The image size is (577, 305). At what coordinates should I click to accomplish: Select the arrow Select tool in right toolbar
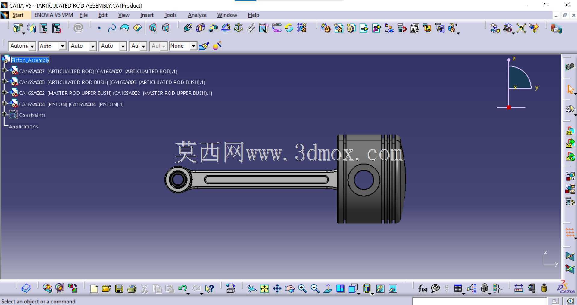(x=570, y=89)
